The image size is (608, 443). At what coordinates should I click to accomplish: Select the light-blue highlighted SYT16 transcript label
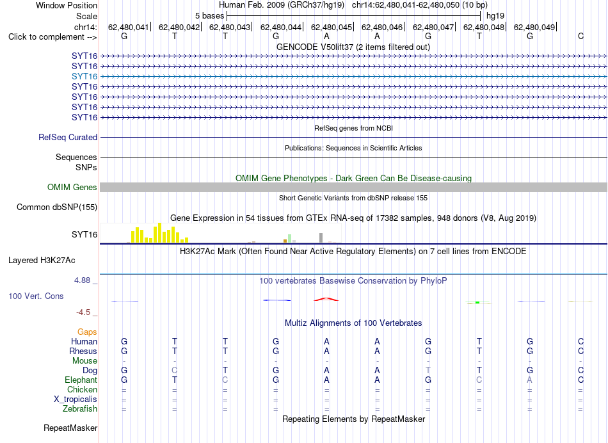tap(84, 76)
